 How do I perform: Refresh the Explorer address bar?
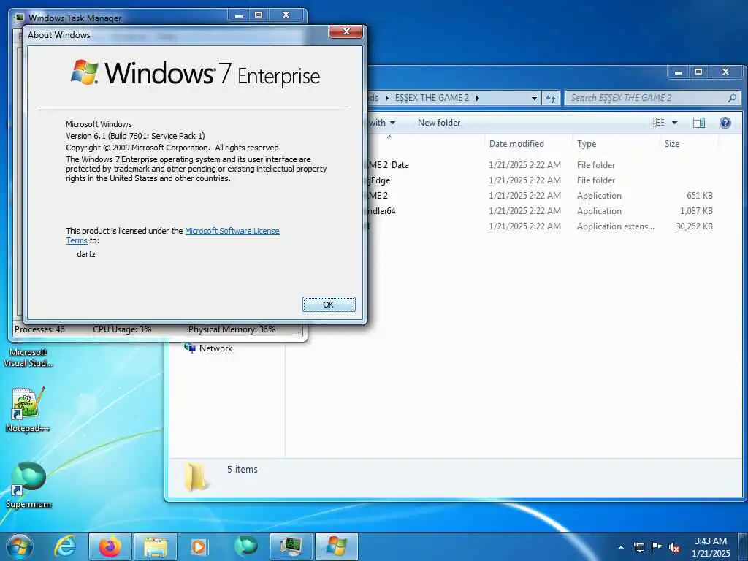tap(551, 98)
